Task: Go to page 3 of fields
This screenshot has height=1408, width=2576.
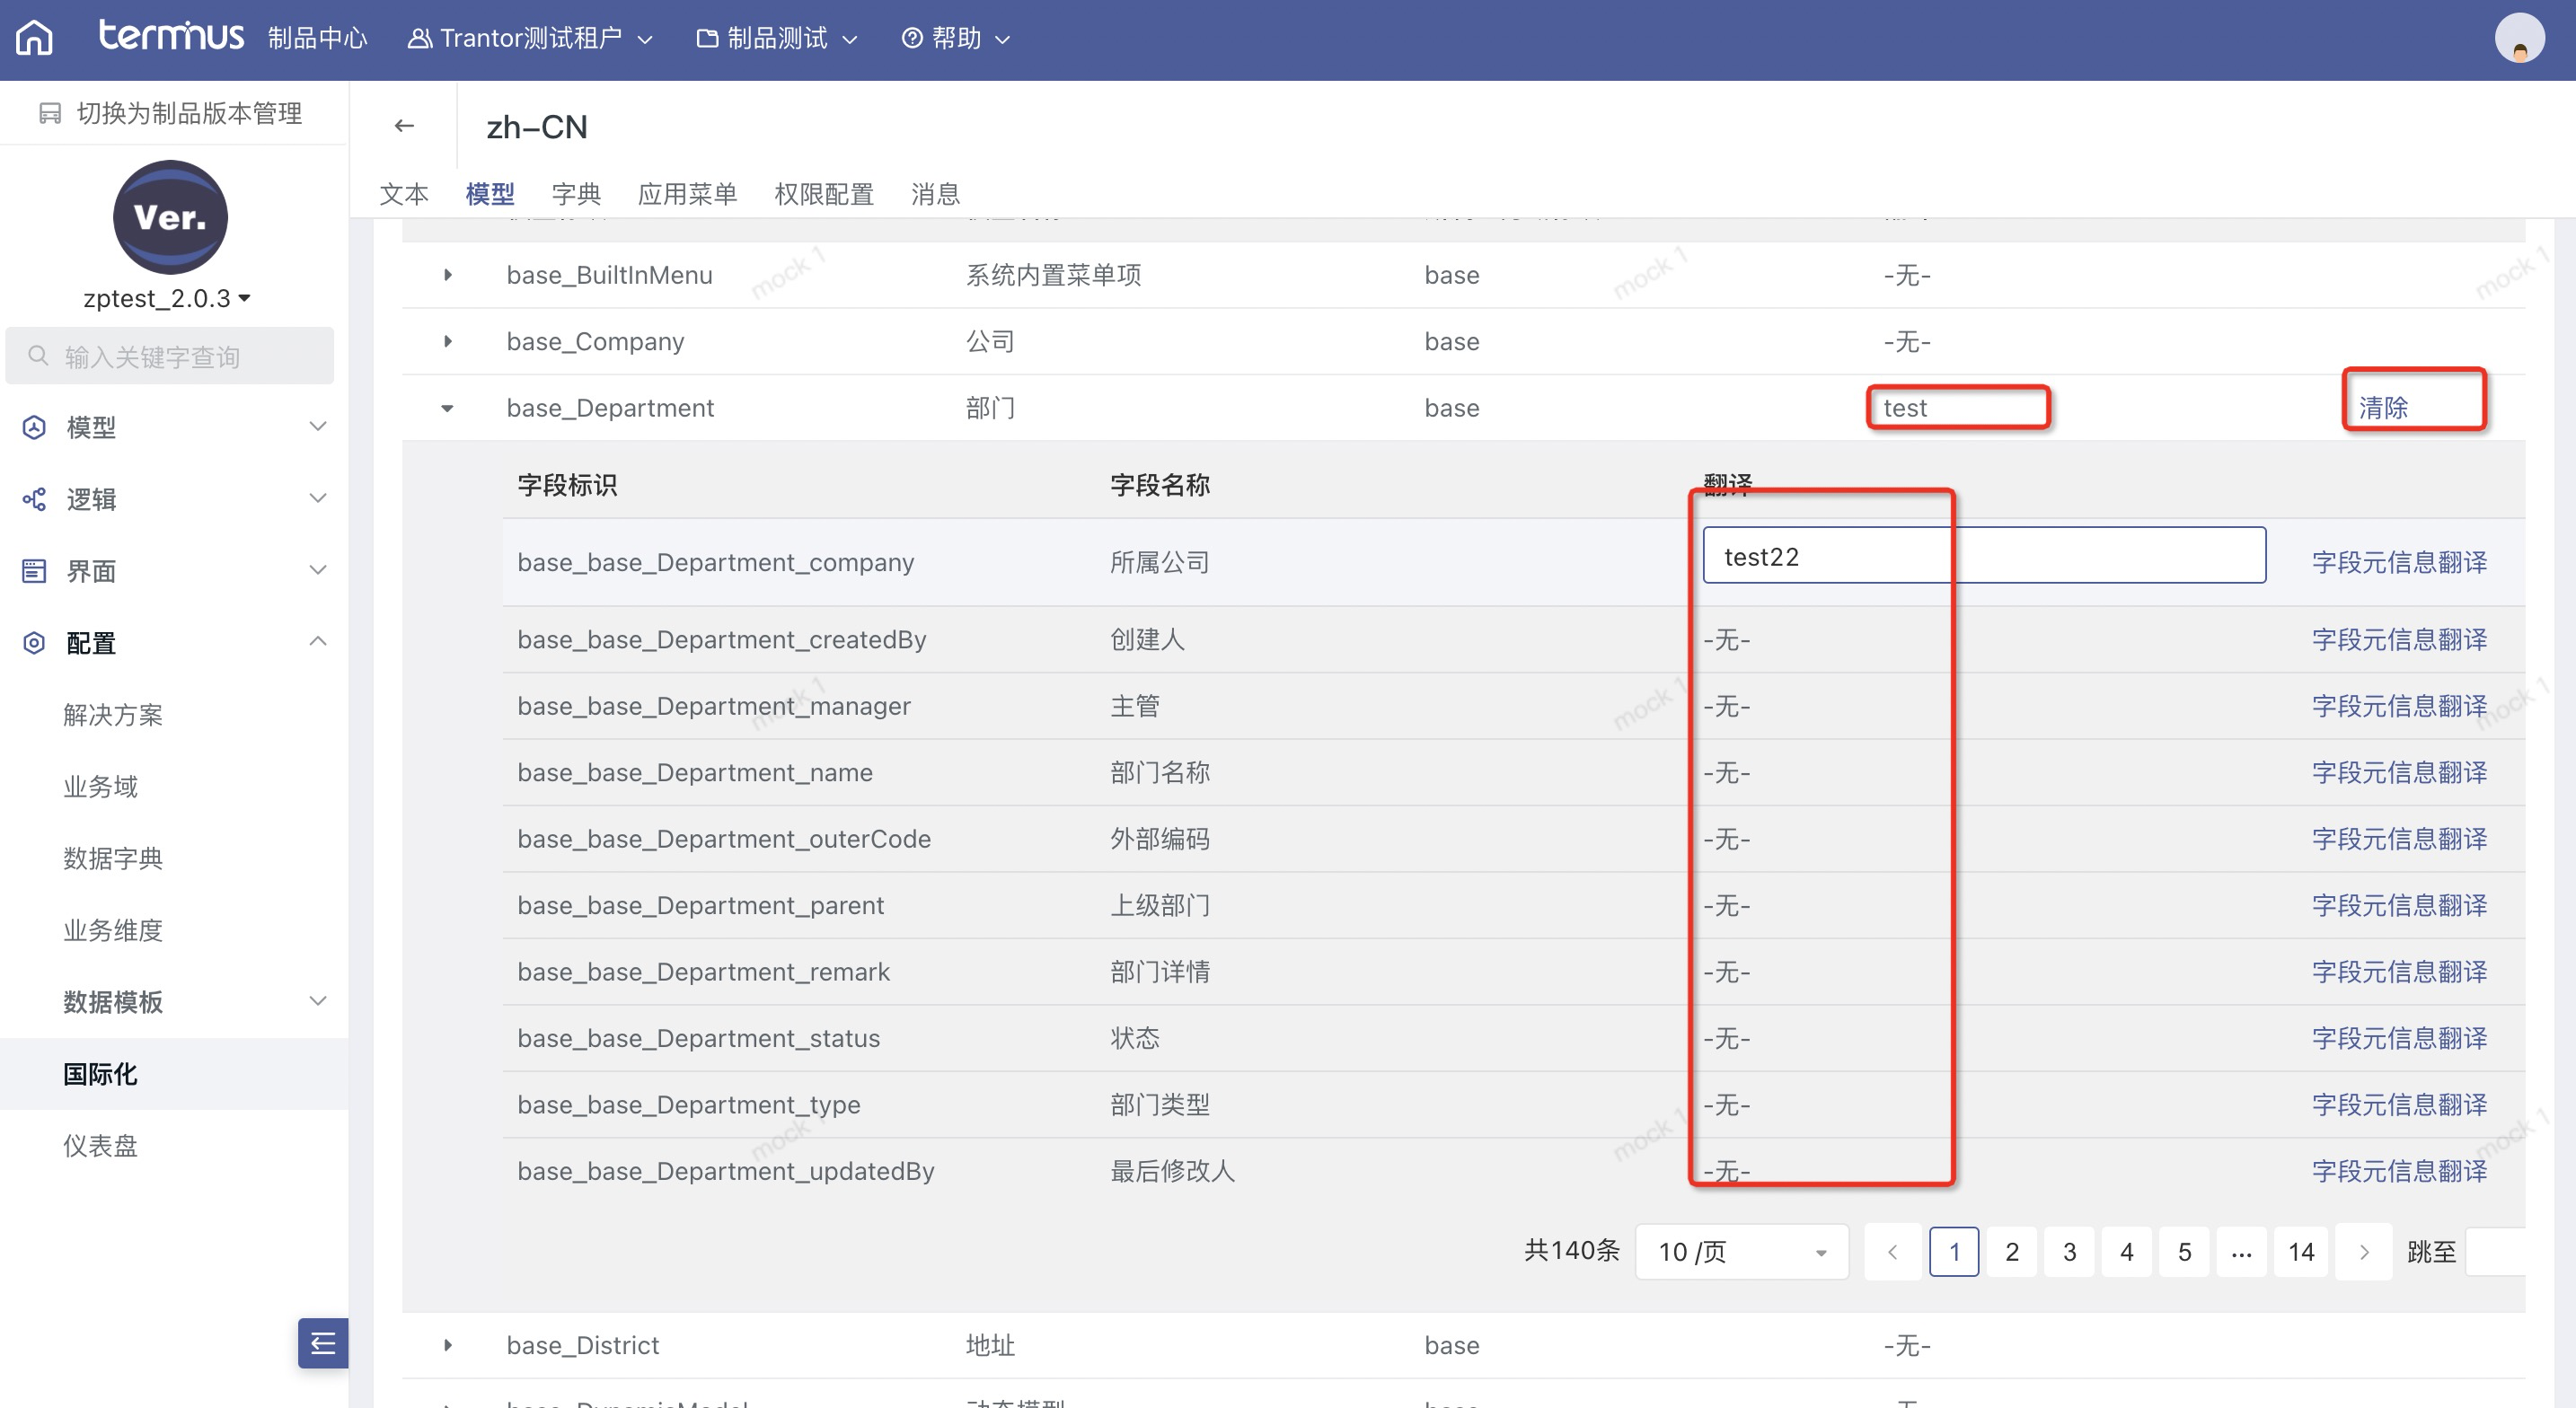Action: tap(2070, 1252)
